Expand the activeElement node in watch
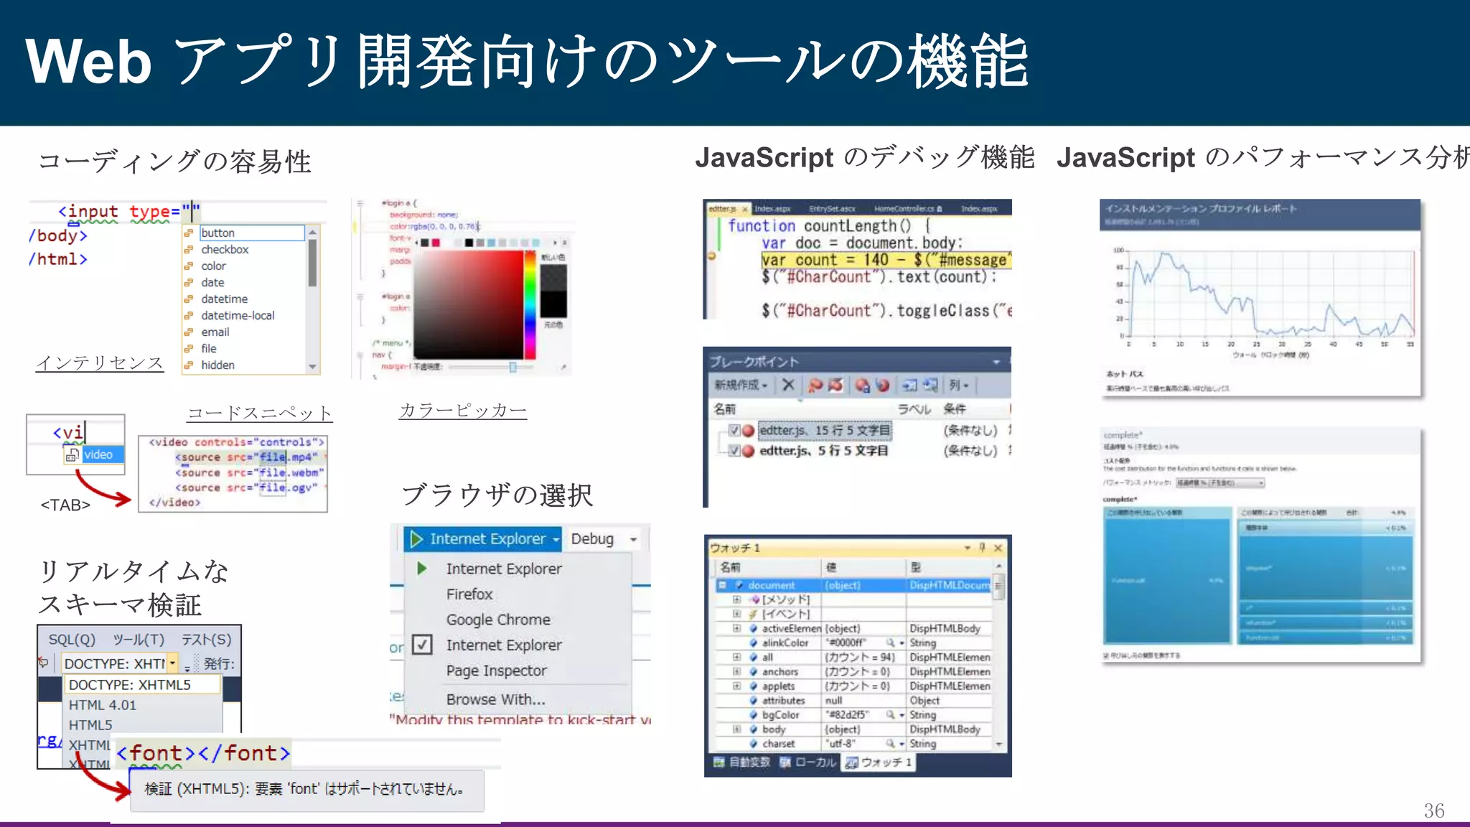The height and width of the screenshot is (827, 1470). (736, 628)
